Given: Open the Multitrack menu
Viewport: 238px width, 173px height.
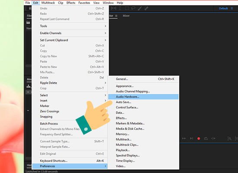Looking at the screenshot, I should click(x=48, y=3).
